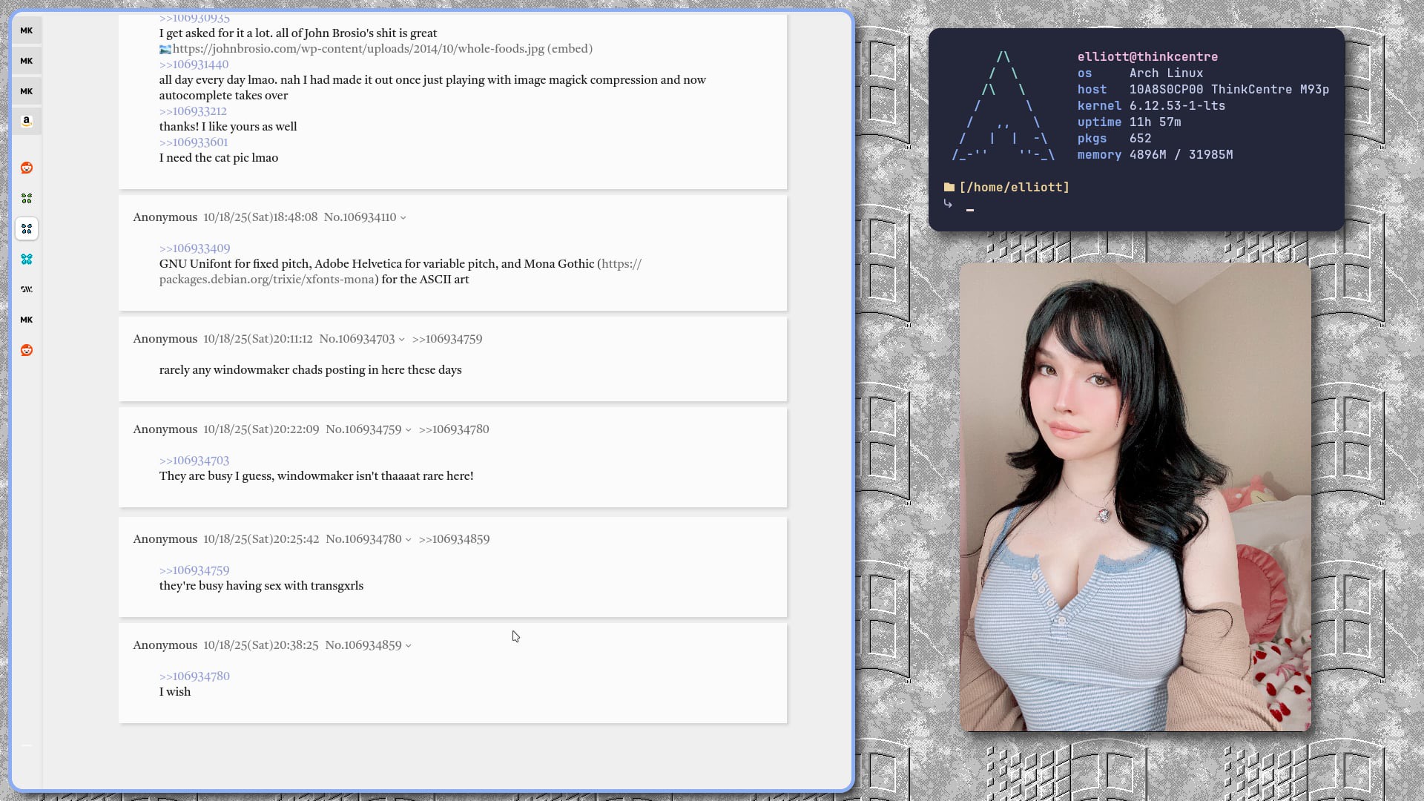The width and height of the screenshot is (1424, 801).
Task: Expand post menu for No.106934859
Action: [409, 646]
